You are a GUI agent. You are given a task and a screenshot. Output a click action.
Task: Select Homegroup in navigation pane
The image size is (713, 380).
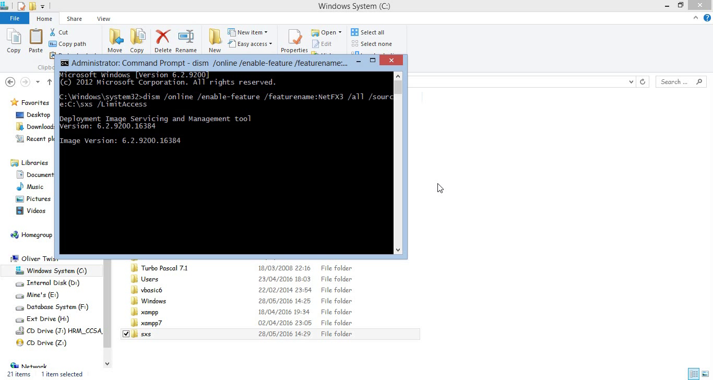(37, 235)
